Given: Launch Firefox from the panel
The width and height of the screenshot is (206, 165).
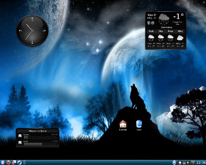Looking at the screenshot, I should (x=8, y=162).
